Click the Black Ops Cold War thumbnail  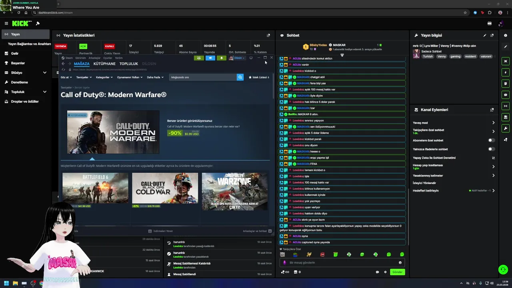pyautogui.click(x=165, y=188)
